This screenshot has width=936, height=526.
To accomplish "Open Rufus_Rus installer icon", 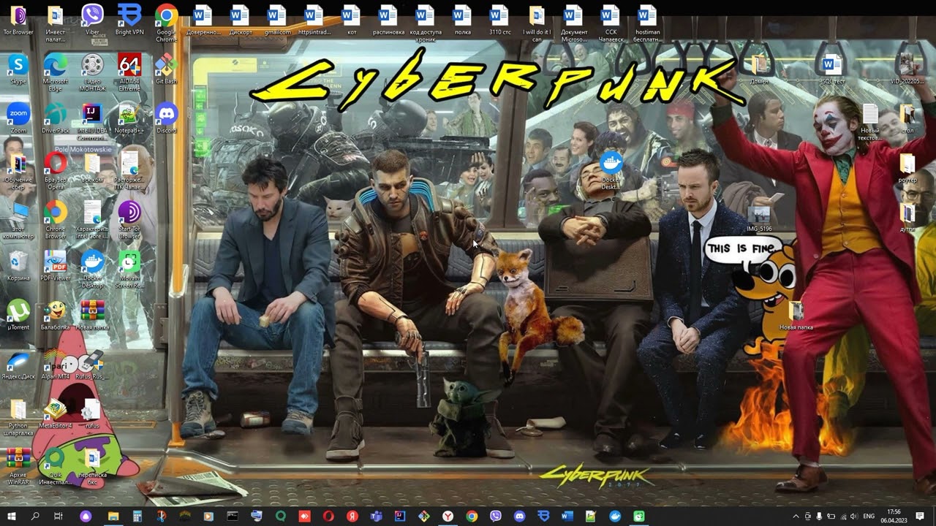I will pyautogui.click(x=92, y=365).
